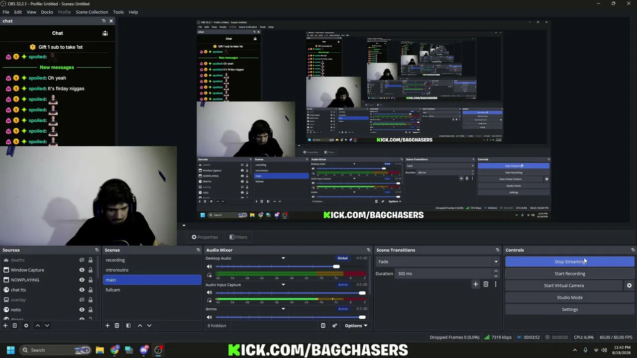Viewport: 637px width, 358px height.
Task: Hide the Window Capture source
Action: [x=82, y=270]
